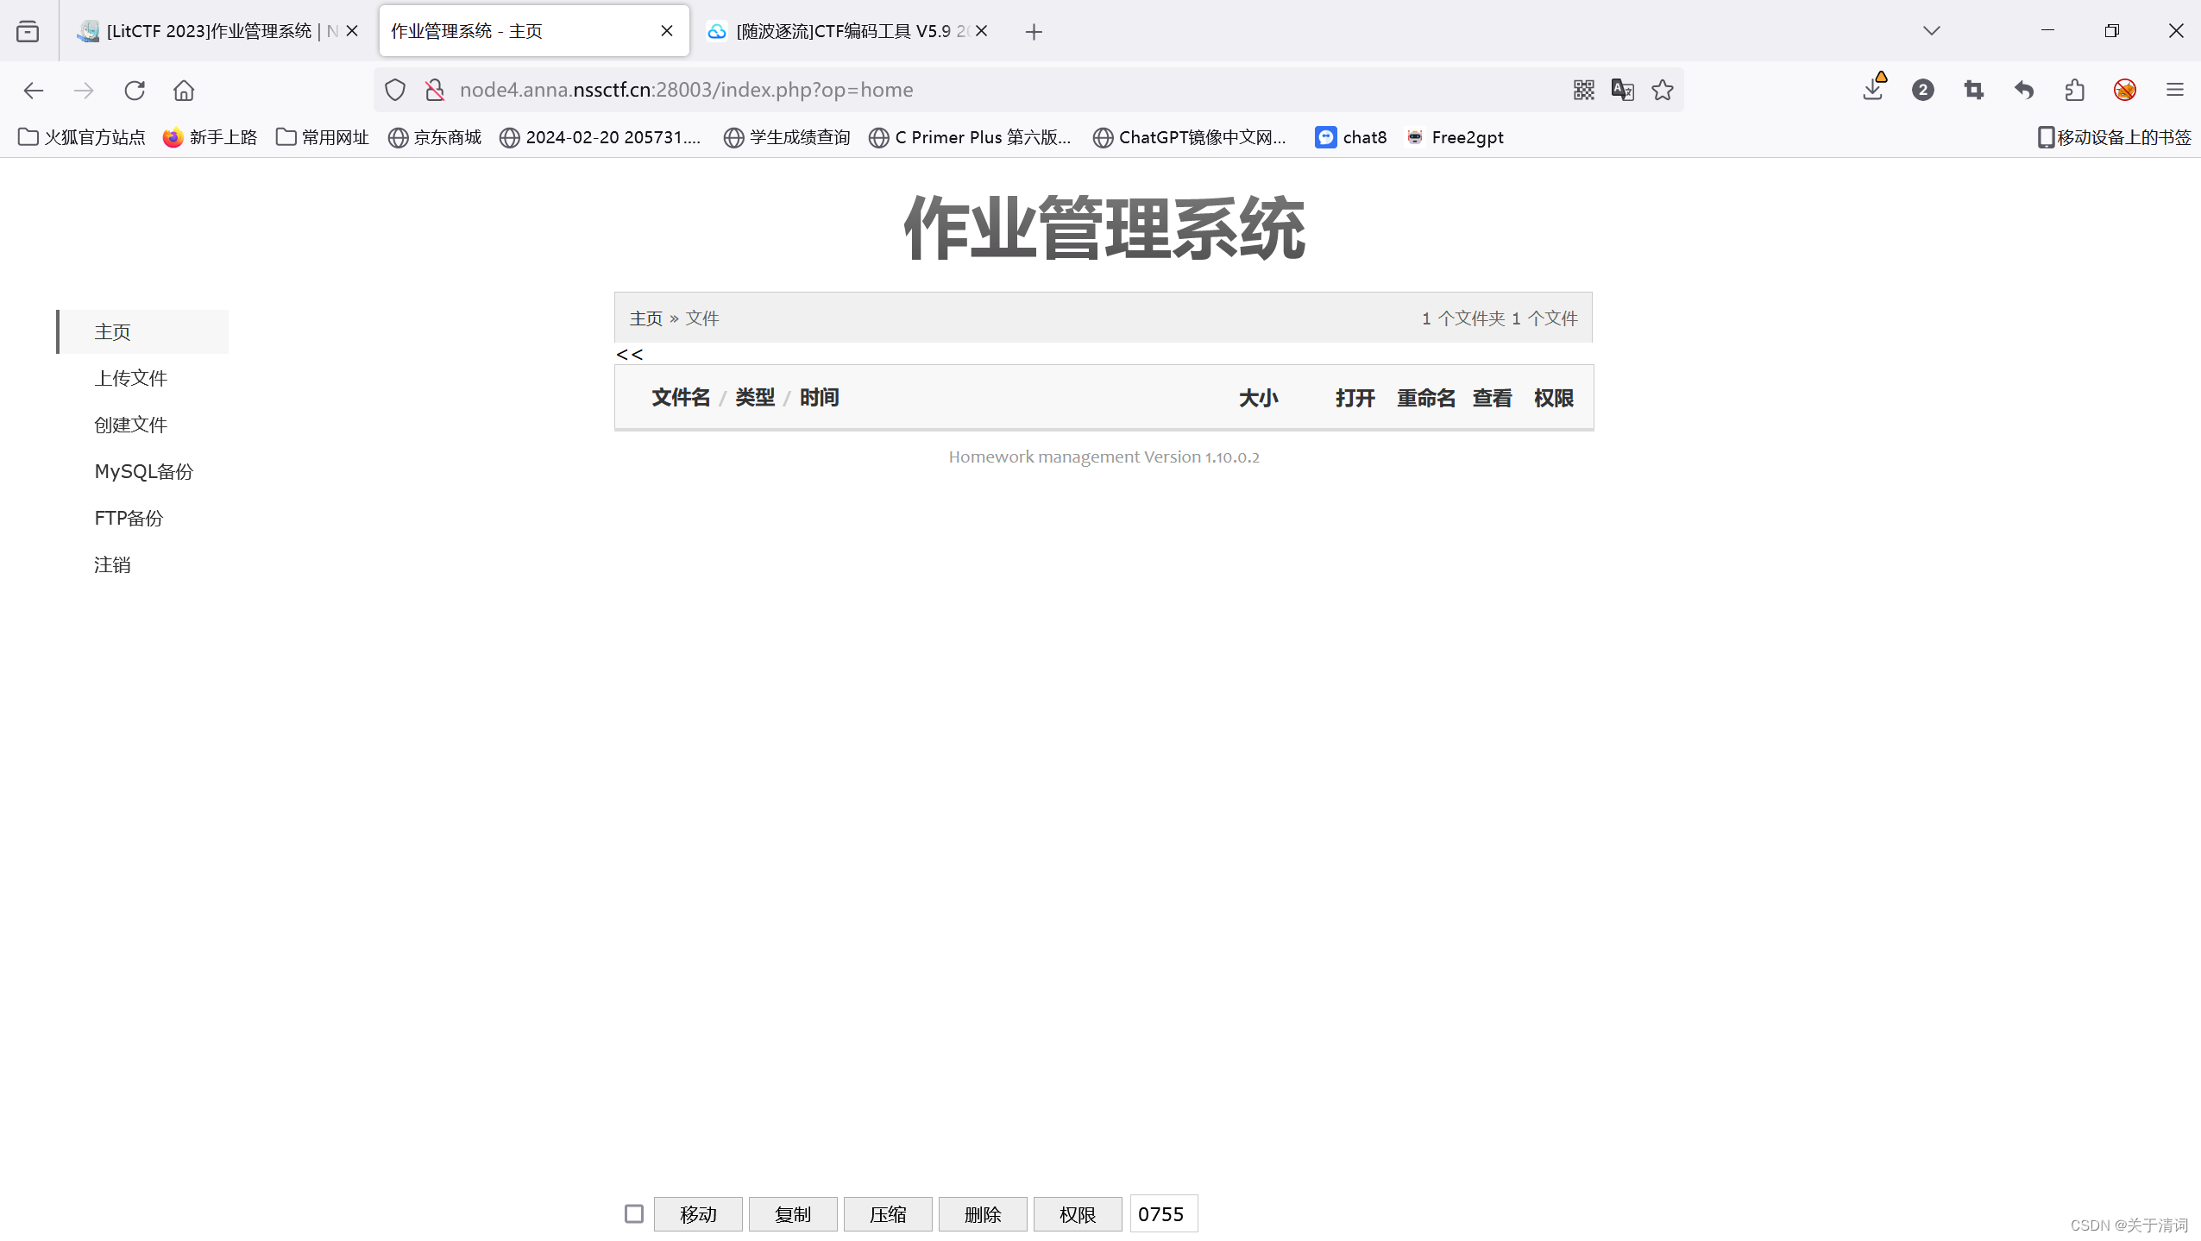Click the tracking protection shield icon
The width and height of the screenshot is (2201, 1241).
click(x=395, y=90)
